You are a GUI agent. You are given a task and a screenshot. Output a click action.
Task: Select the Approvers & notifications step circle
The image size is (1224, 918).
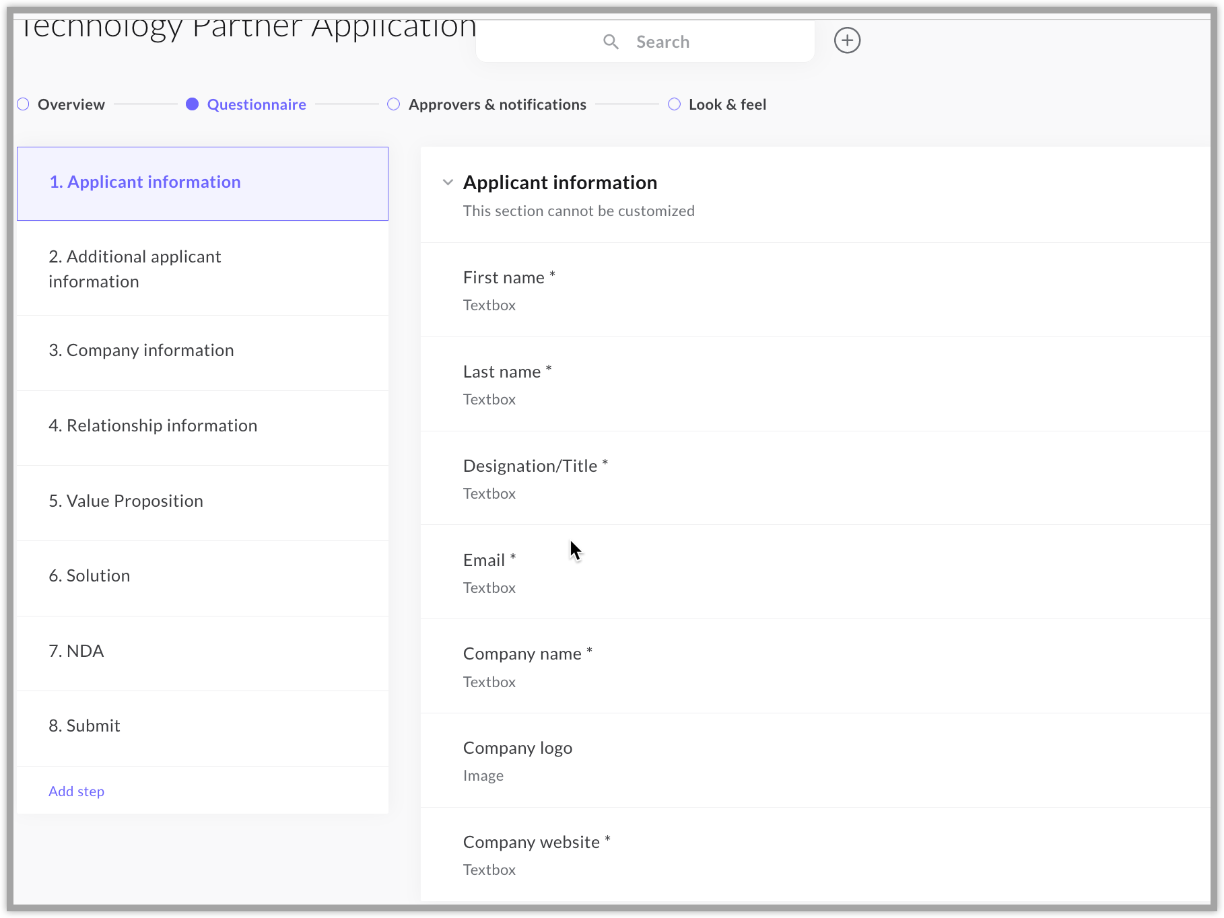(394, 104)
